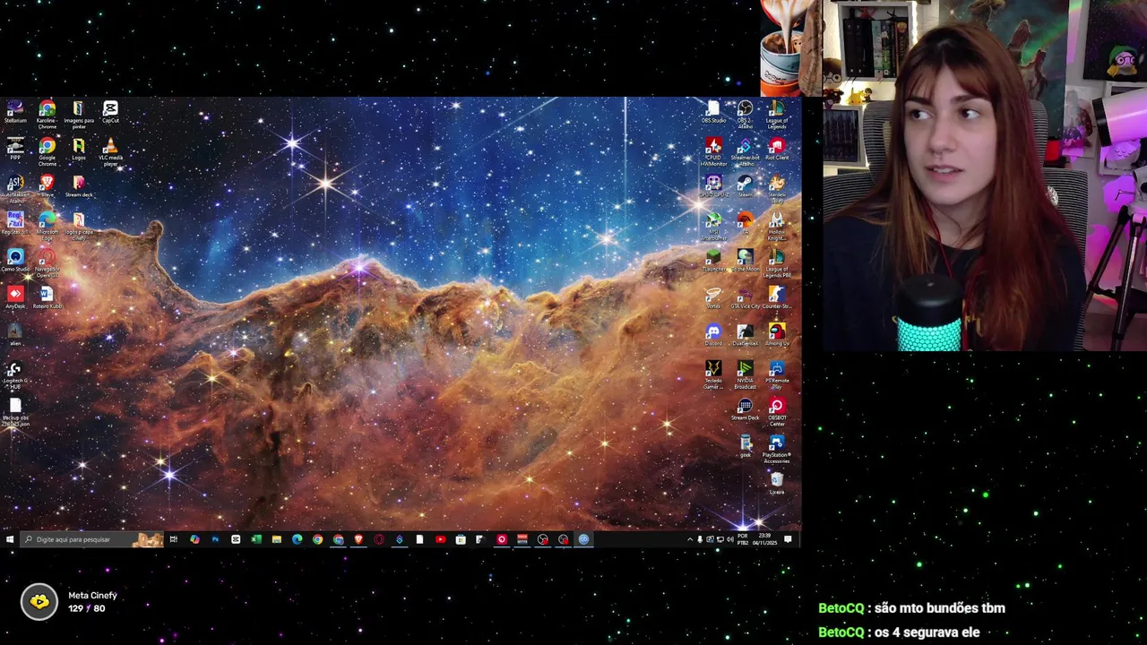
Task: Open the Karoline Chrome profile shortcut
Action: pos(47,115)
